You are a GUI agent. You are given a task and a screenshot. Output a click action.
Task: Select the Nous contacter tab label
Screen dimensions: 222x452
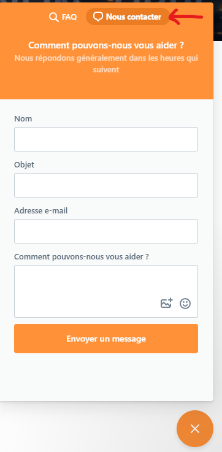[x=134, y=17]
